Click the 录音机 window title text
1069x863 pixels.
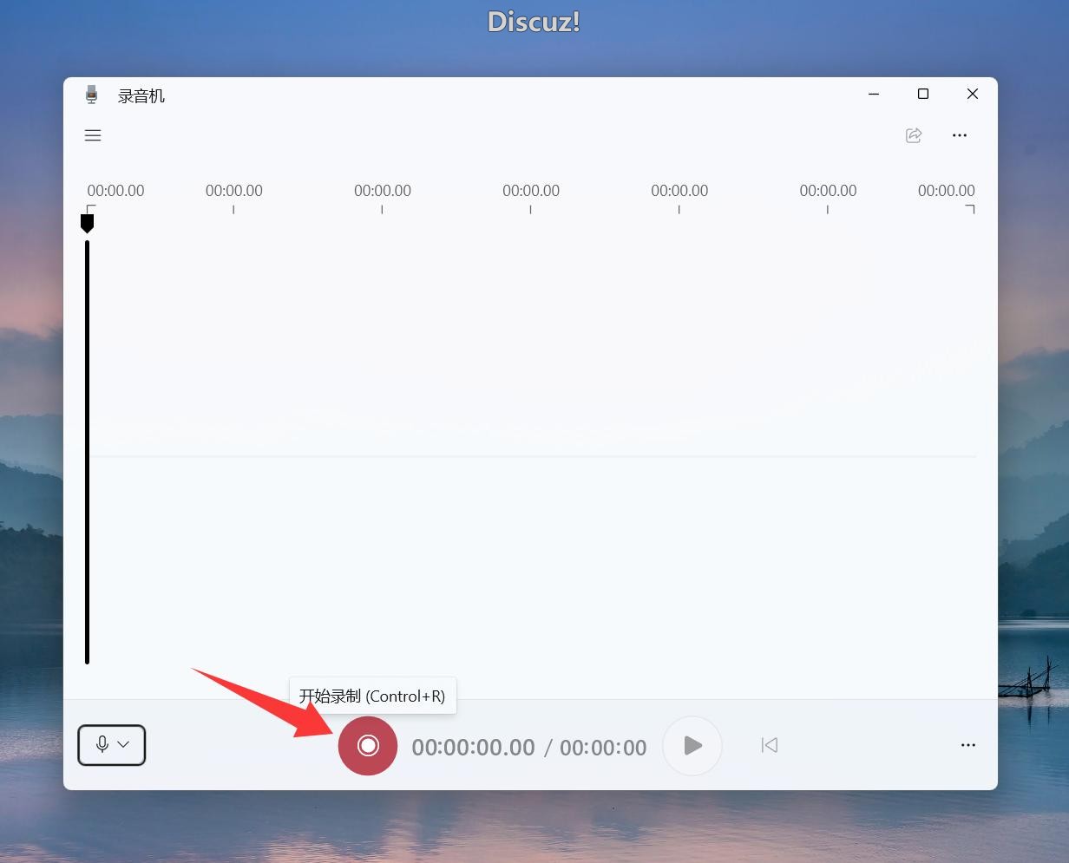[x=141, y=96]
